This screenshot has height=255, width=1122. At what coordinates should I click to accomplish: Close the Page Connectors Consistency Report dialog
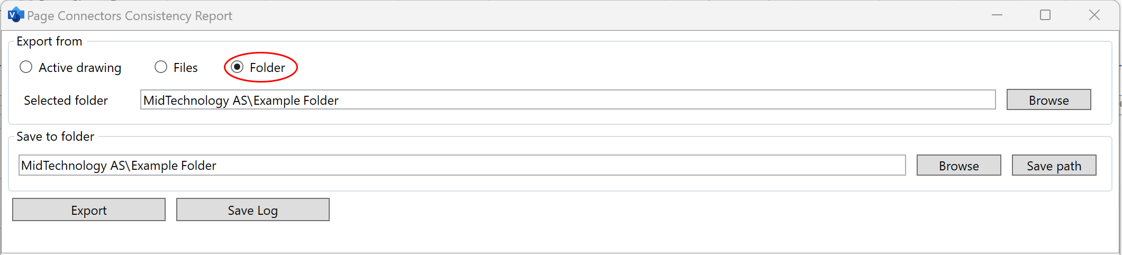[1094, 15]
